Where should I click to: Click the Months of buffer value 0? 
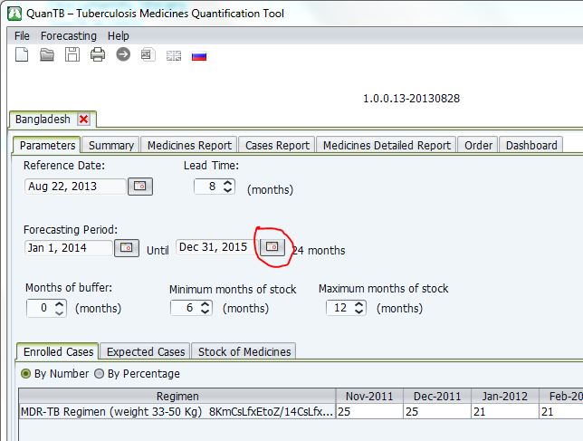click(41, 308)
